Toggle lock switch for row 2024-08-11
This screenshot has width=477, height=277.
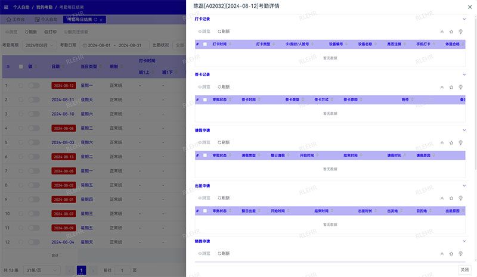[34, 99]
